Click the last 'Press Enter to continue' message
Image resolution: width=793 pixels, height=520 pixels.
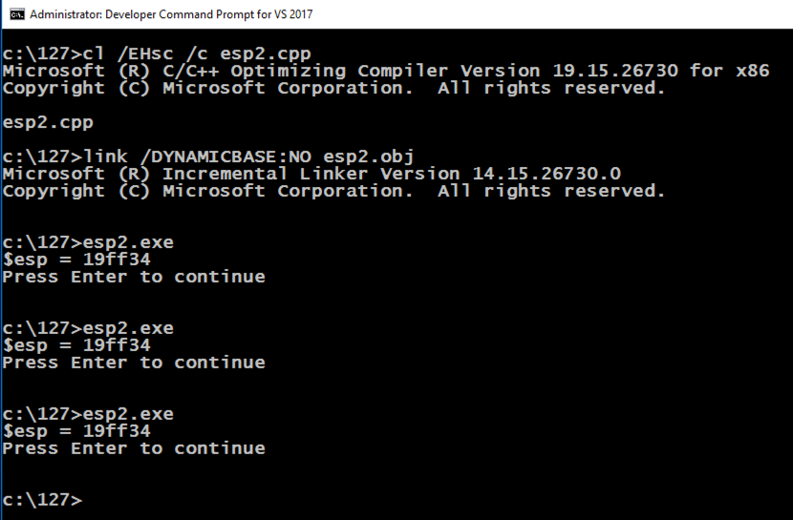(x=134, y=448)
